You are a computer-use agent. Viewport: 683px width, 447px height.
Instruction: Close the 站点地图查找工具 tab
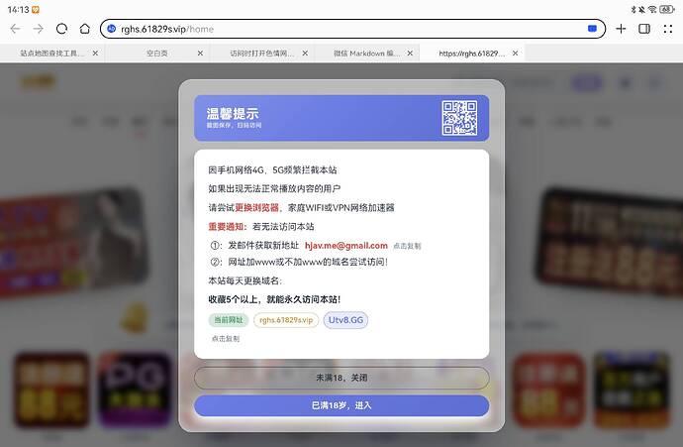[95, 54]
